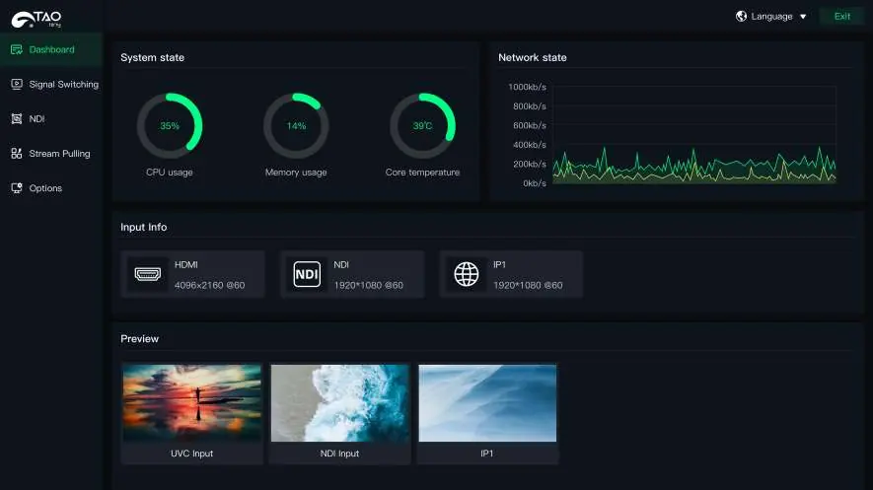
Task: Select the IP1 preview thumbnail
Action: click(x=487, y=403)
